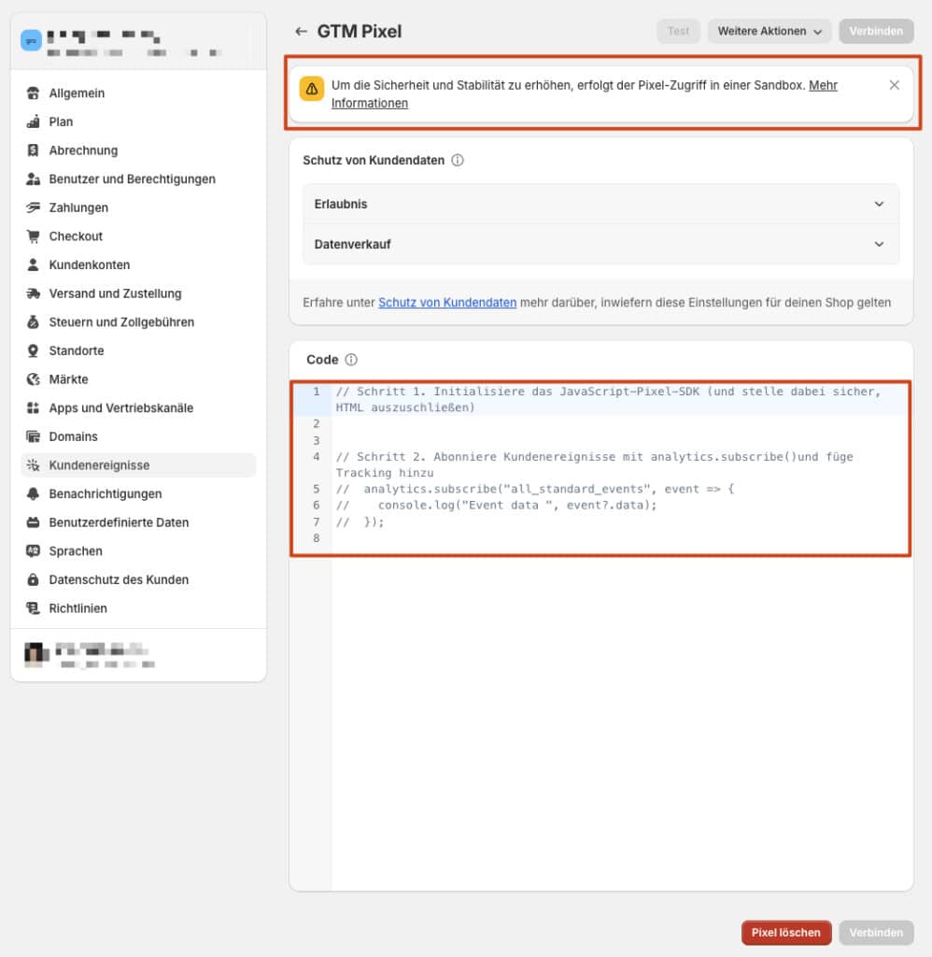Expand the Datenverkauf section
This screenshot has width=932, height=957.
(600, 245)
